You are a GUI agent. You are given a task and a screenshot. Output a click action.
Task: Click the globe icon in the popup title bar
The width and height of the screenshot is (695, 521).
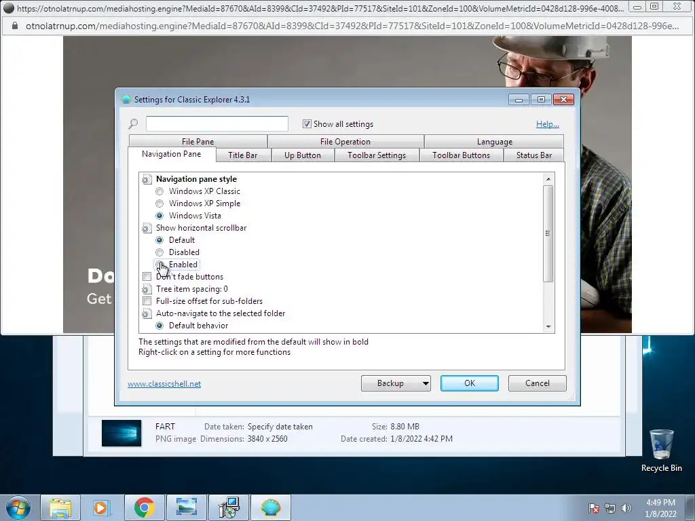(x=9, y=7)
